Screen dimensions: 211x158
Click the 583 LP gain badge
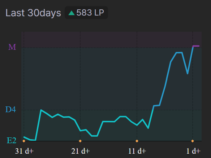pyautogui.click(x=86, y=13)
